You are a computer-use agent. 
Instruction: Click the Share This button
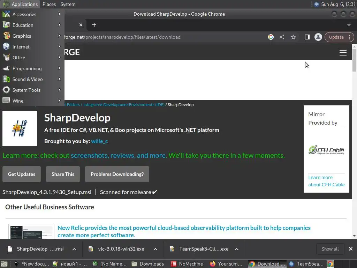(x=63, y=174)
